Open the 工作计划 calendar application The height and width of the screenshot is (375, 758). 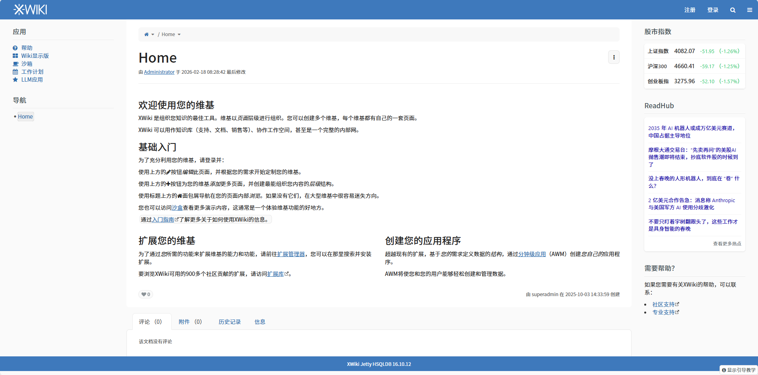32,72
